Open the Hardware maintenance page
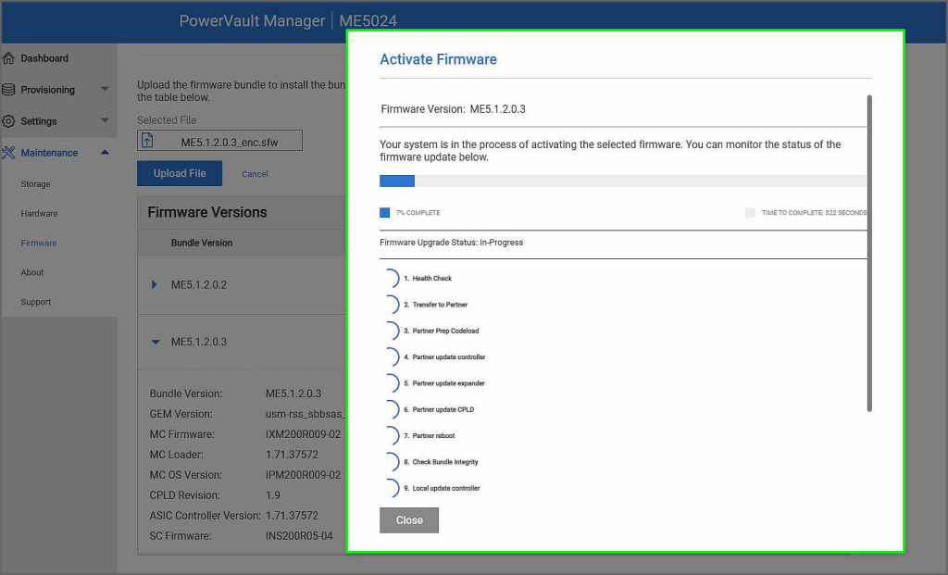The width and height of the screenshot is (948, 575). pos(39,214)
